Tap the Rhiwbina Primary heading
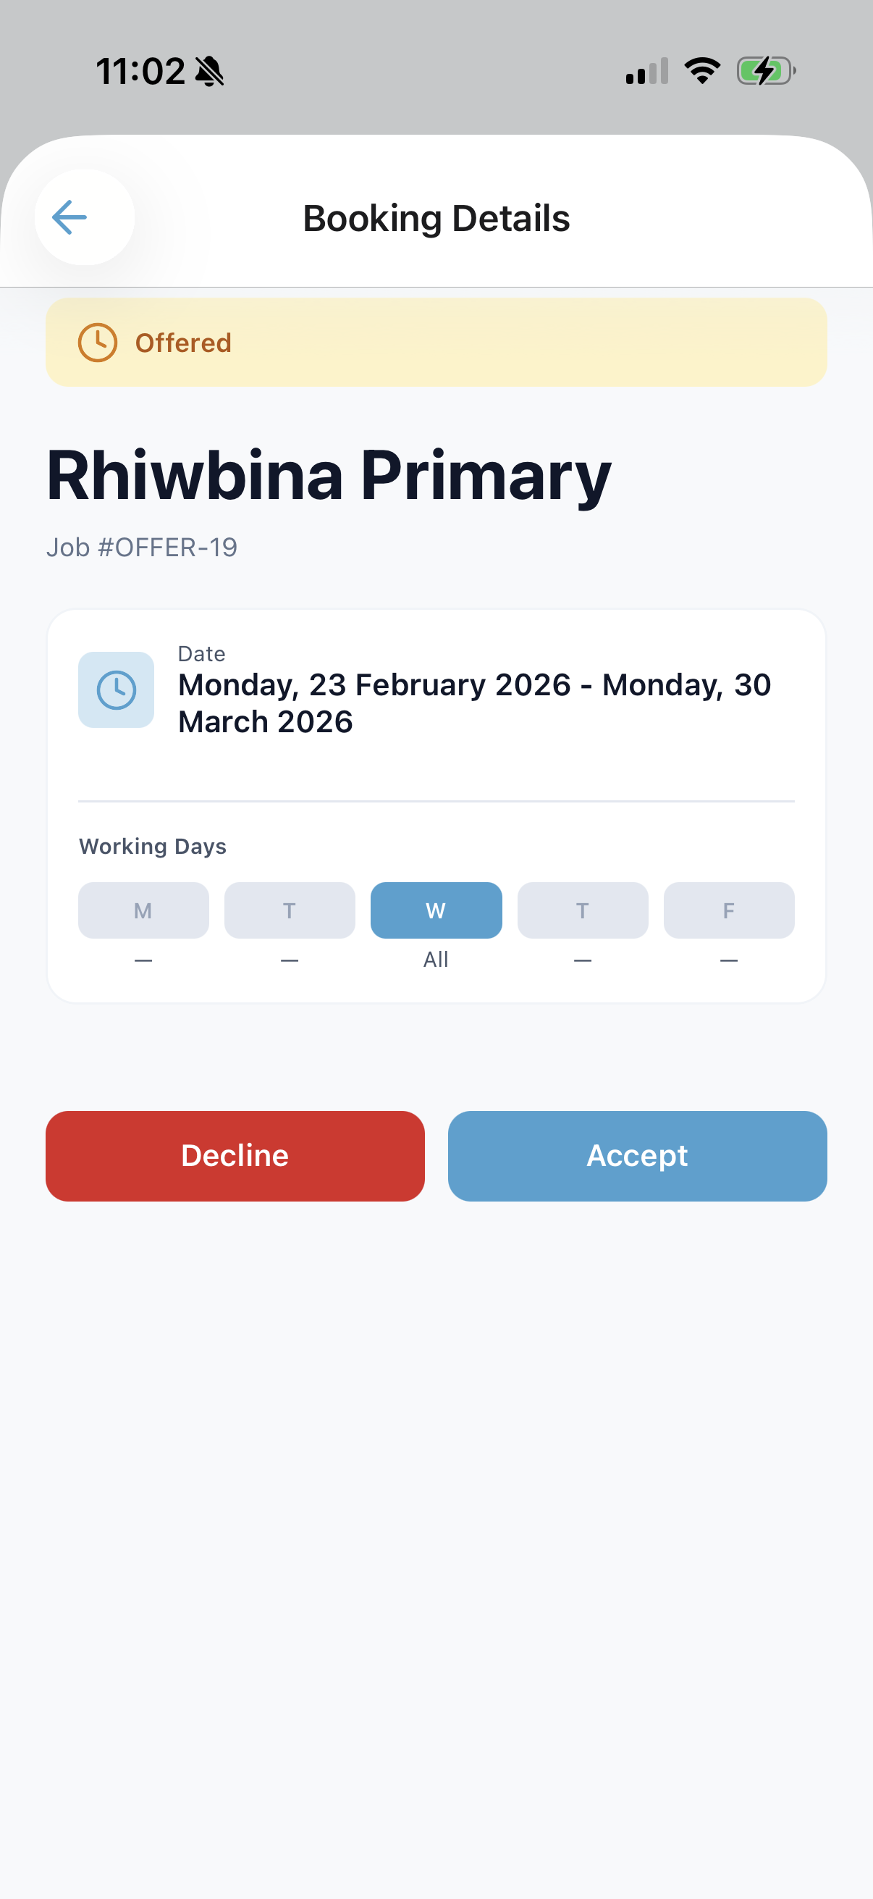 tap(329, 477)
